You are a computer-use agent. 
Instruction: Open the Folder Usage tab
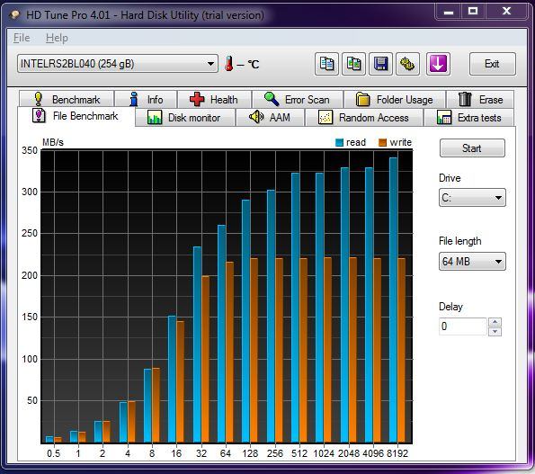pyautogui.click(x=395, y=99)
